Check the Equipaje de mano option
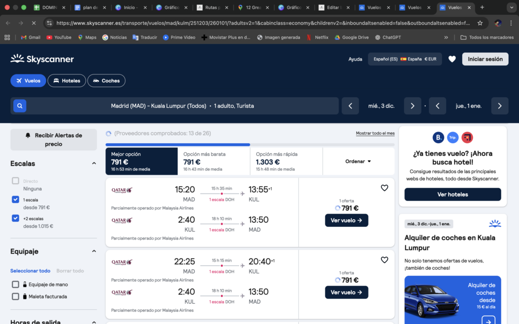Screen dimensions: 519x324 (x=16, y=285)
